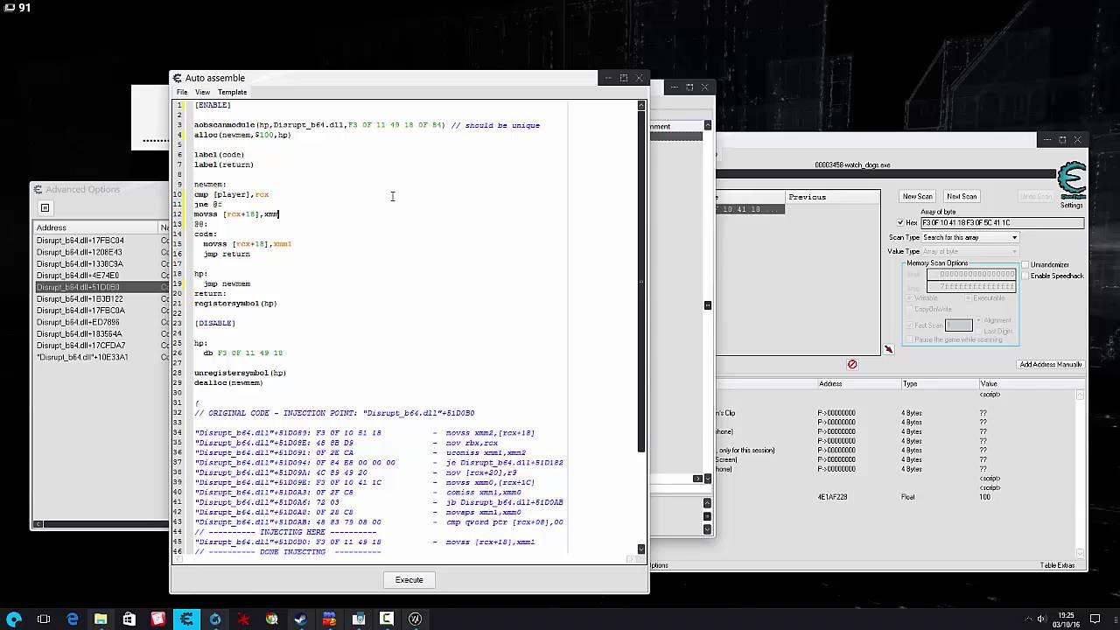
Task: Toggle the Executable checkbox
Action: (968, 298)
